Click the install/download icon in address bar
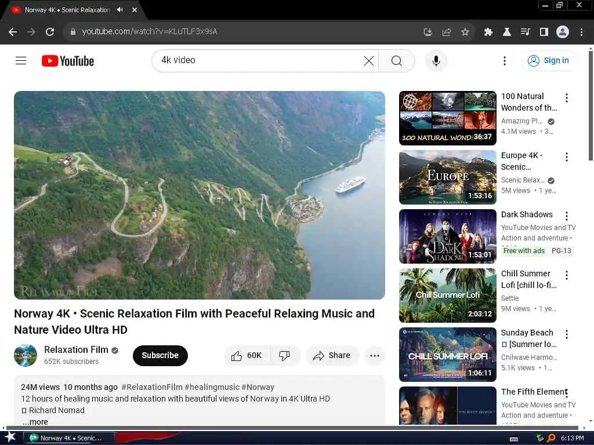Viewport: 594px width, 445px height. [x=428, y=32]
